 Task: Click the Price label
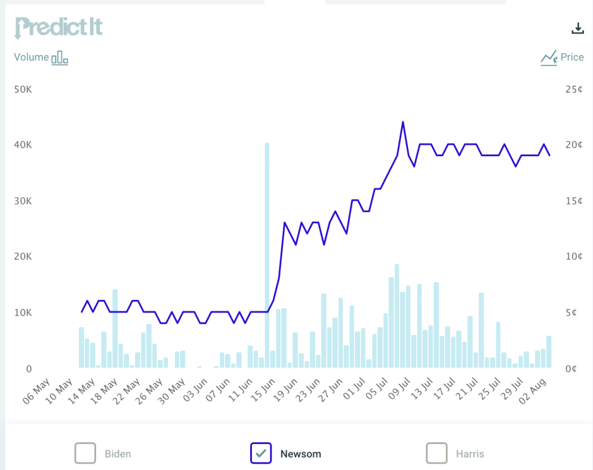tap(572, 57)
